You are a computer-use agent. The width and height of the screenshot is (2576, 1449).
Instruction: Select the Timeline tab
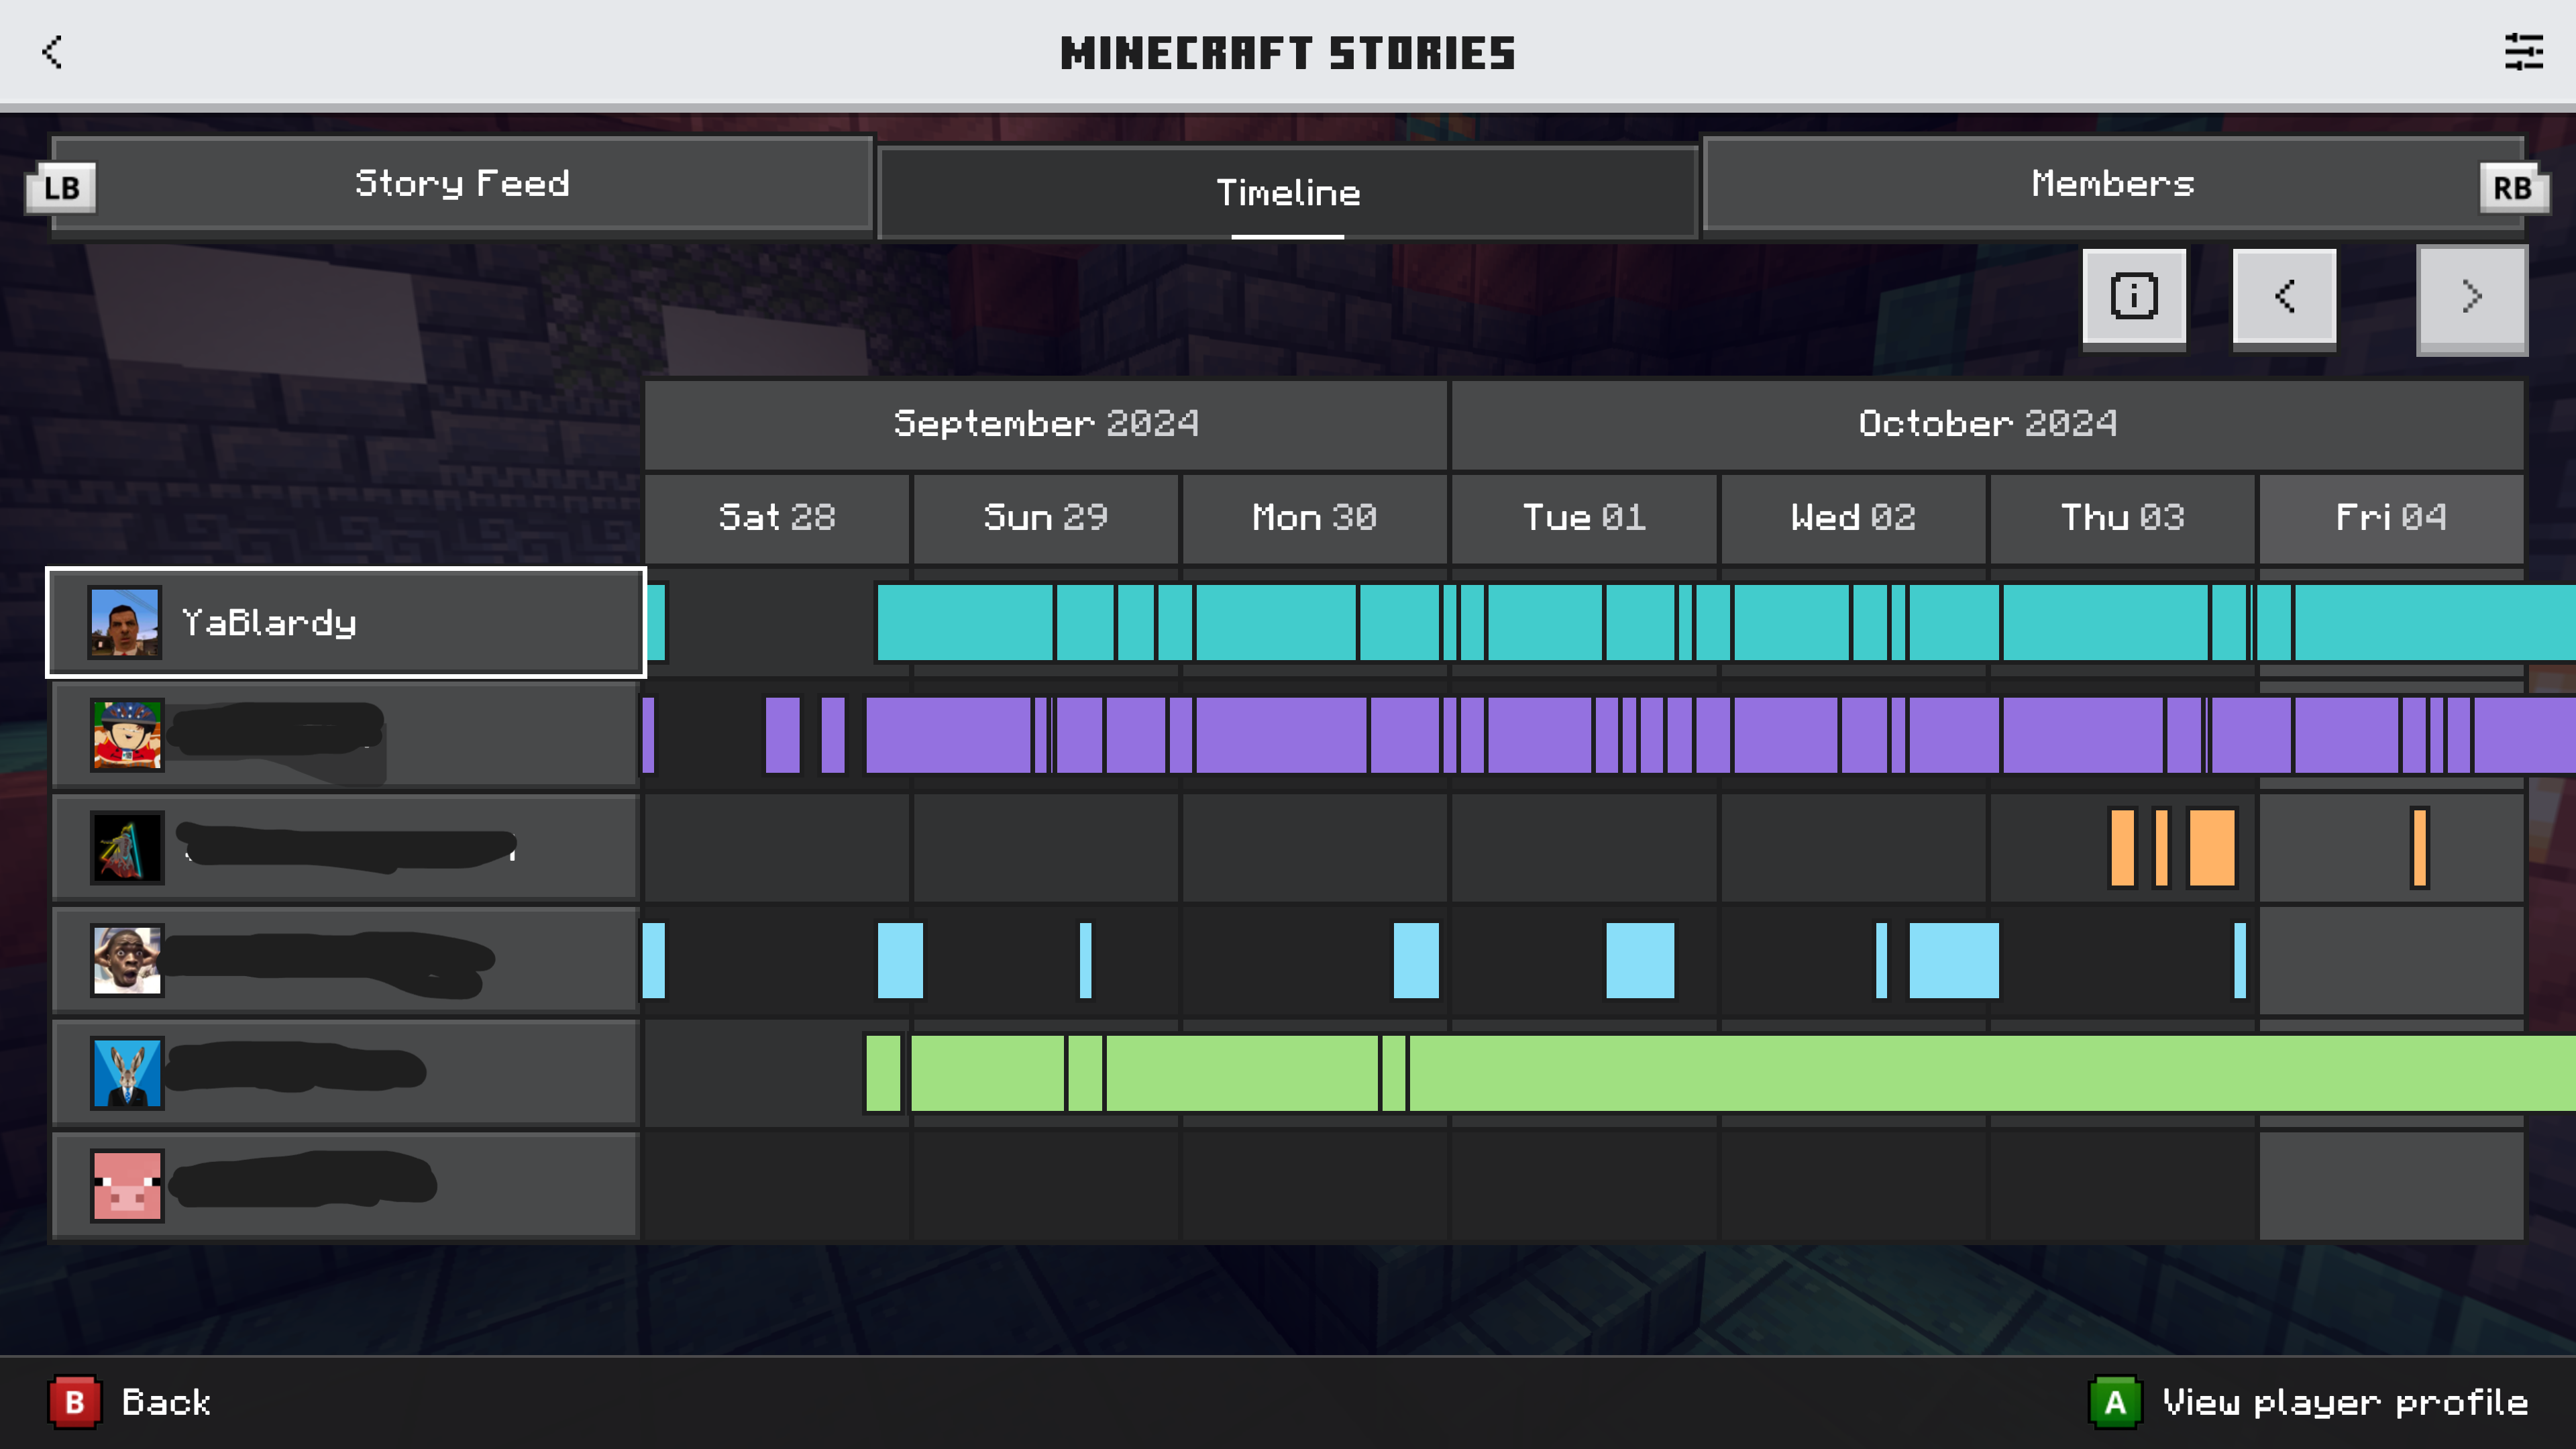[1287, 193]
